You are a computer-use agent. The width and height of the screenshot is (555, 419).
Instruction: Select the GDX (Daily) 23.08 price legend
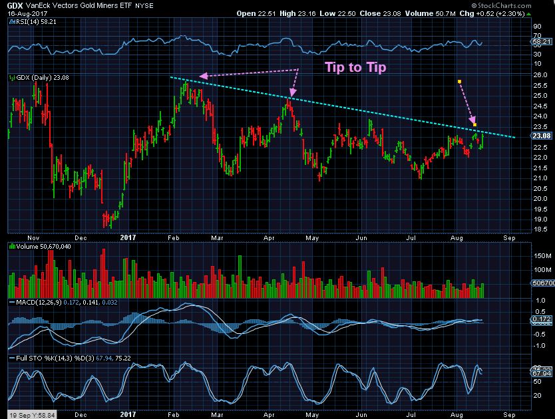(x=43, y=78)
